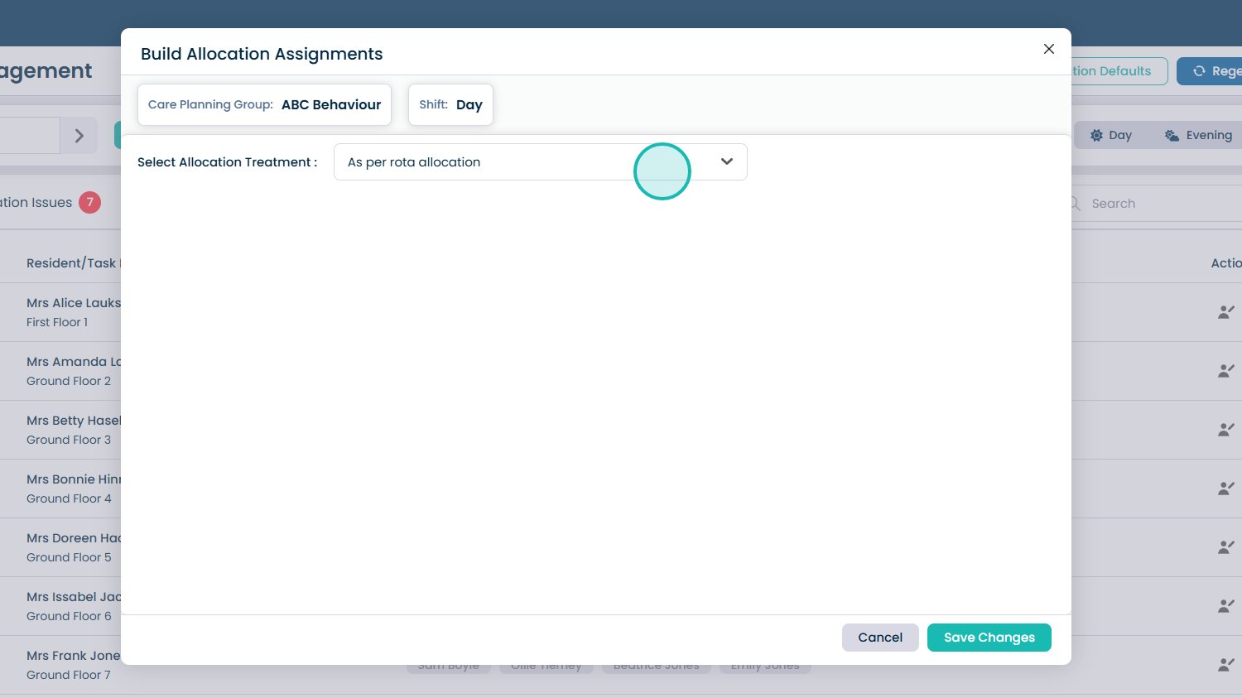1242x698 pixels.
Task: Click the Ground Floor 5 room label
Action: [x=69, y=557]
